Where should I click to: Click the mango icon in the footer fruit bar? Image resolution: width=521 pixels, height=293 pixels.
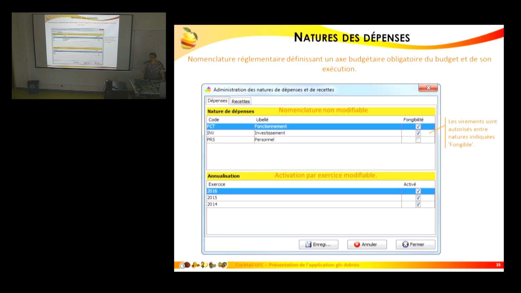pos(204,265)
